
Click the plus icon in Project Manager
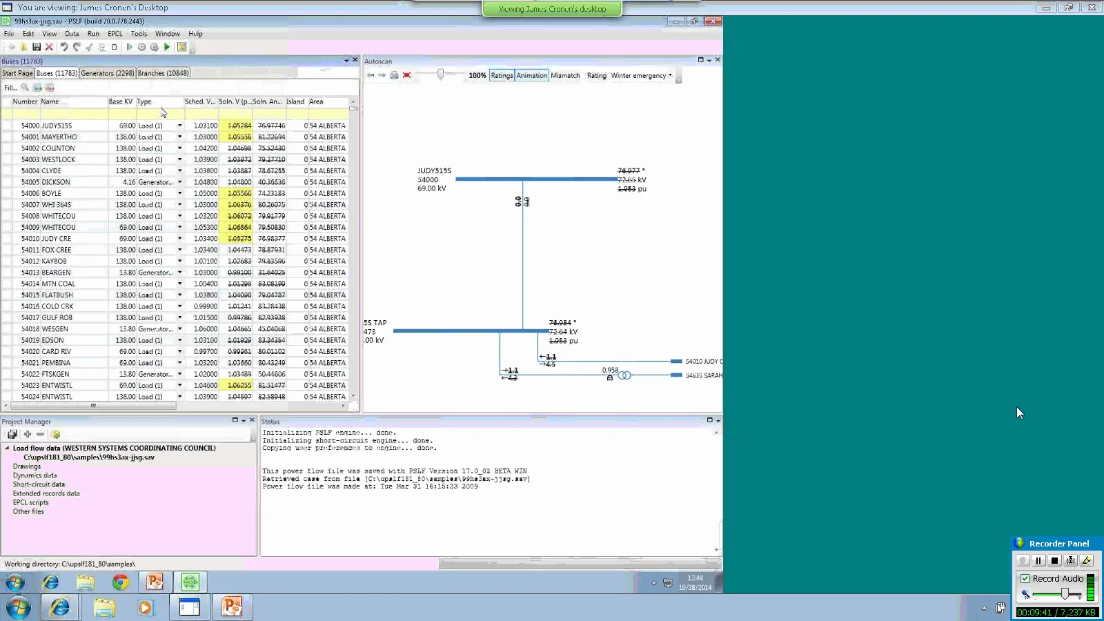point(27,434)
